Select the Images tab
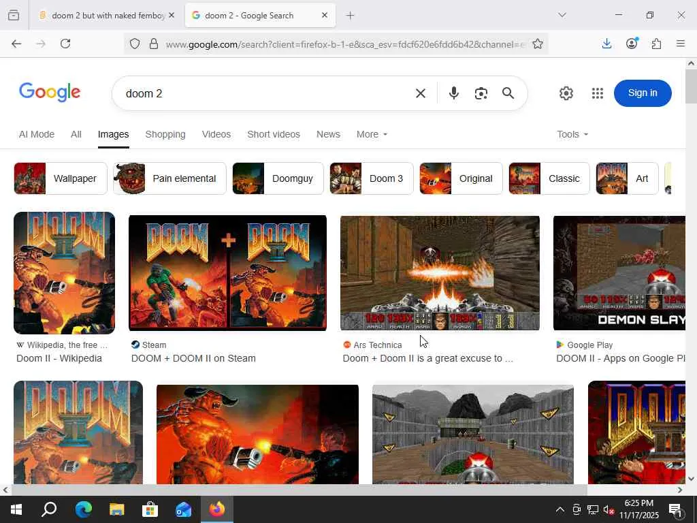The image size is (697, 523). click(x=114, y=134)
